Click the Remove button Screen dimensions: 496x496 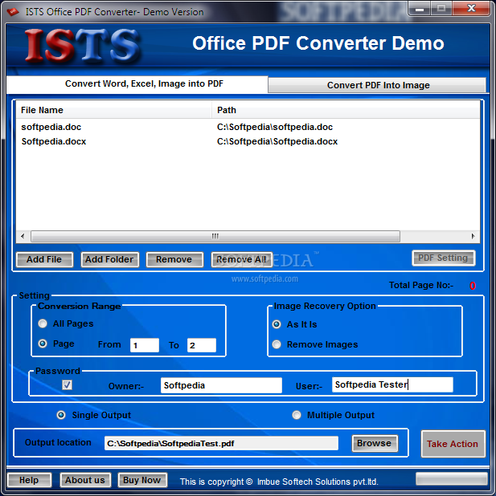pyautogui.click(x=174, y=260)
